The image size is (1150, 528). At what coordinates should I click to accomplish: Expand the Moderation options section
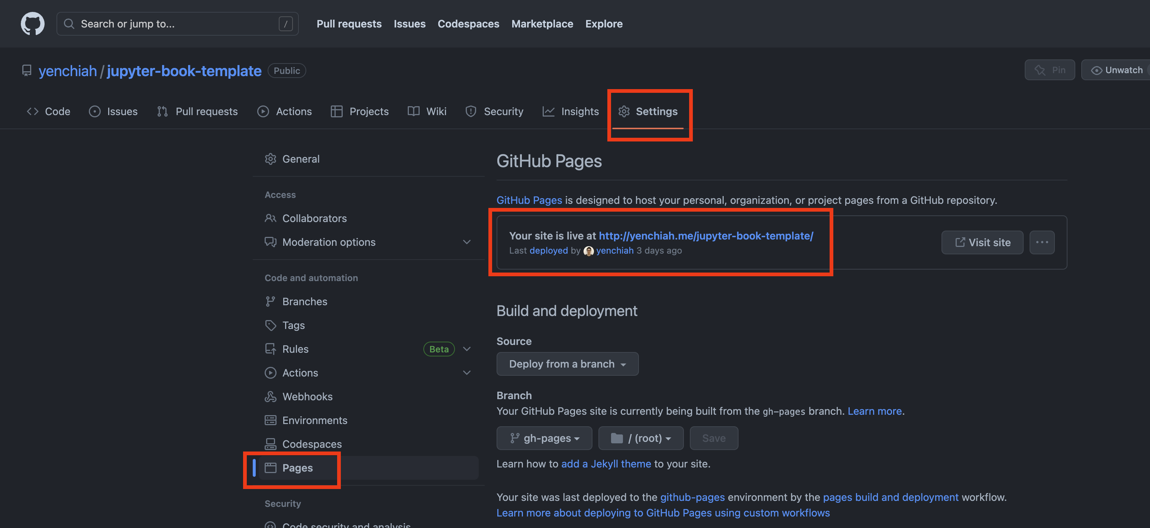467,242
